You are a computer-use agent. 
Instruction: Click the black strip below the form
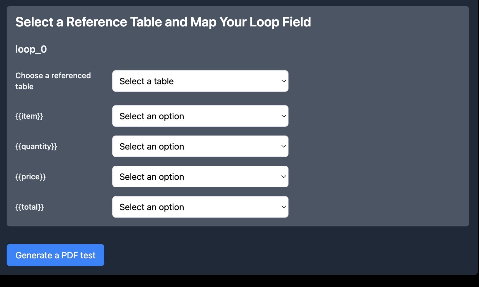pos(239,281)
